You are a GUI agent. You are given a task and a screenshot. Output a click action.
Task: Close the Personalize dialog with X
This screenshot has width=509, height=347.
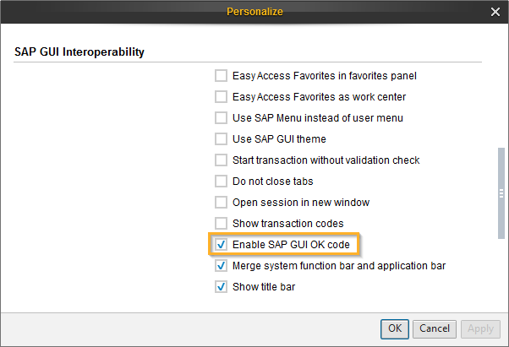[x=495, y=12]
